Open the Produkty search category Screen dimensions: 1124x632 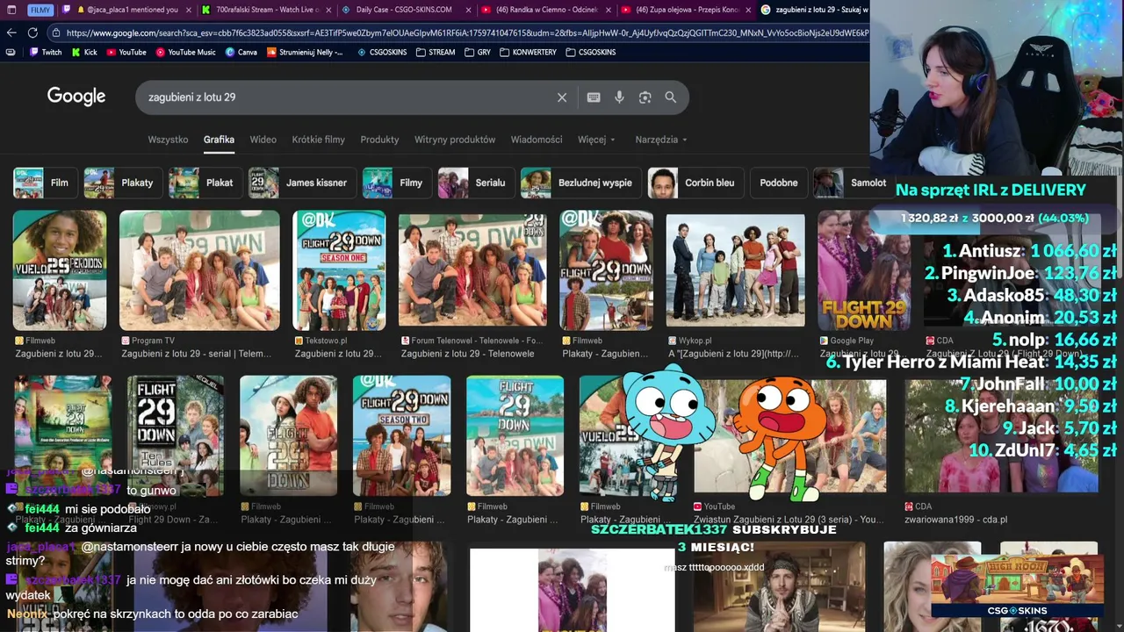coord(379,140)
